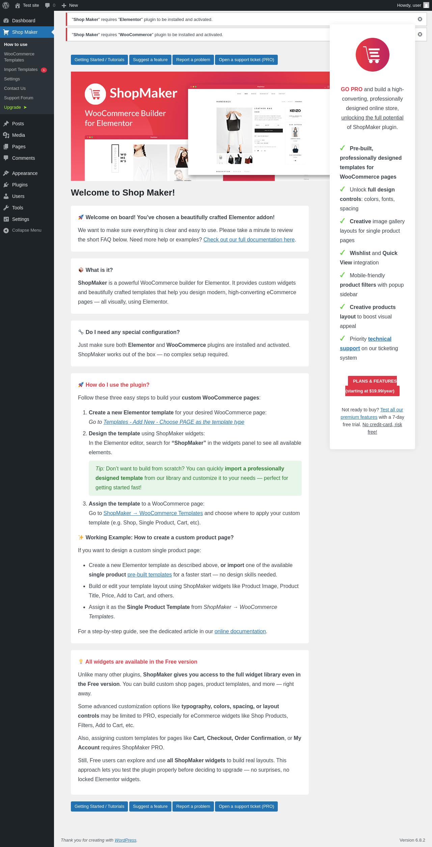Click the Pages icon in sidebar
Screen dimensions: 432x847
pos(6,147)
